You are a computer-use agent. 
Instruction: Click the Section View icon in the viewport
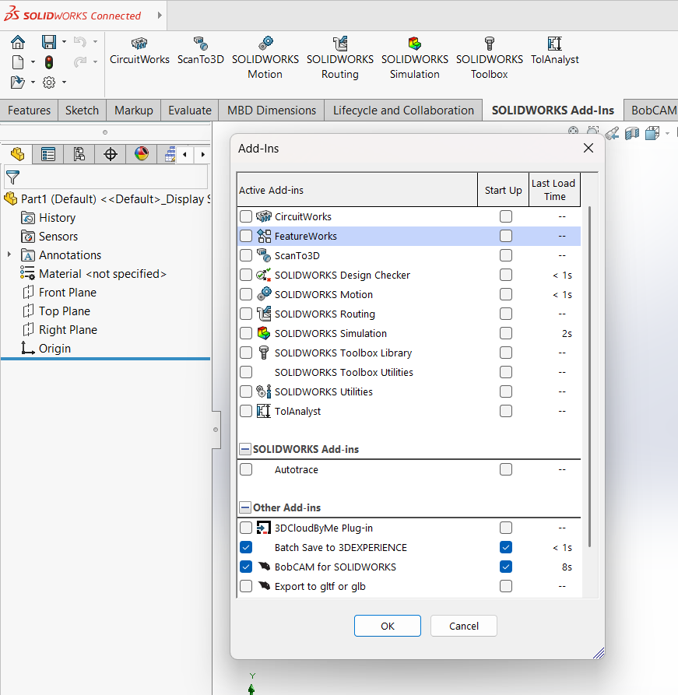[632, 133]
